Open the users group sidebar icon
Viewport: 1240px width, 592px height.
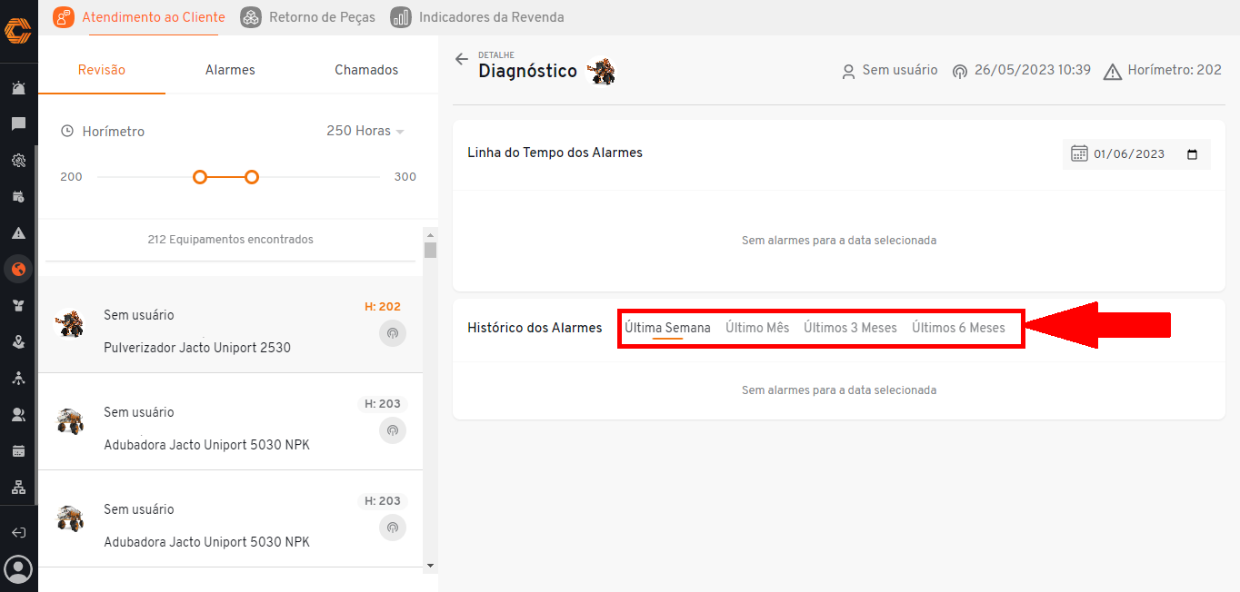coord(18,415)
